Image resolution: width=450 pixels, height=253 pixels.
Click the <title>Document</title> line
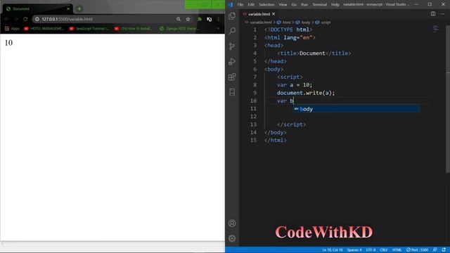314,53
